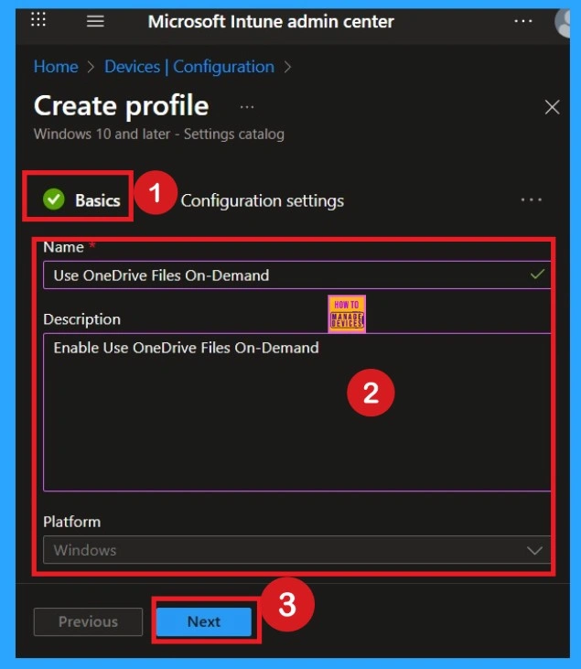Click red annotation circle number 3
Screen dimensions: 581x669
pos(286,607)
